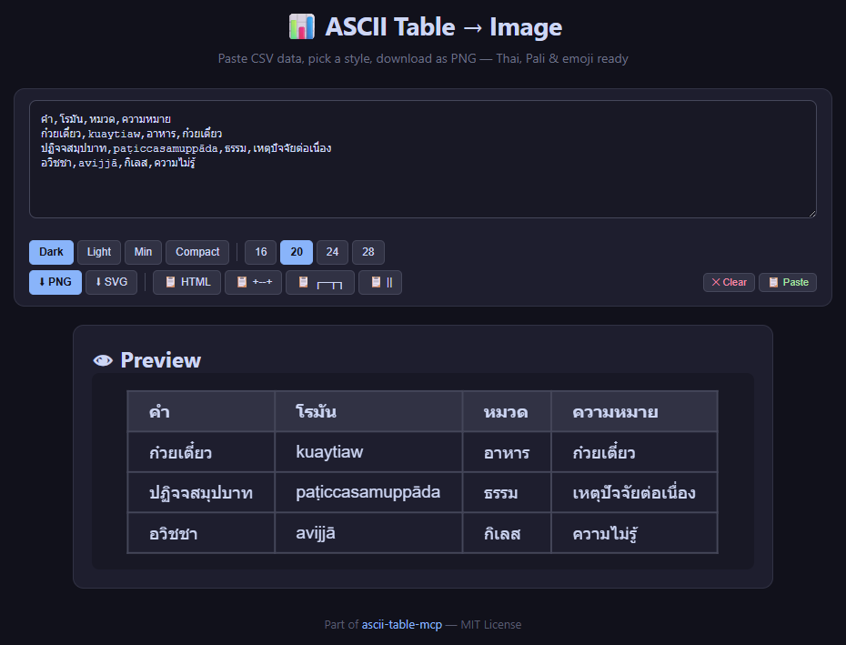Select the kuaytiaw cell

pos(368,452)
